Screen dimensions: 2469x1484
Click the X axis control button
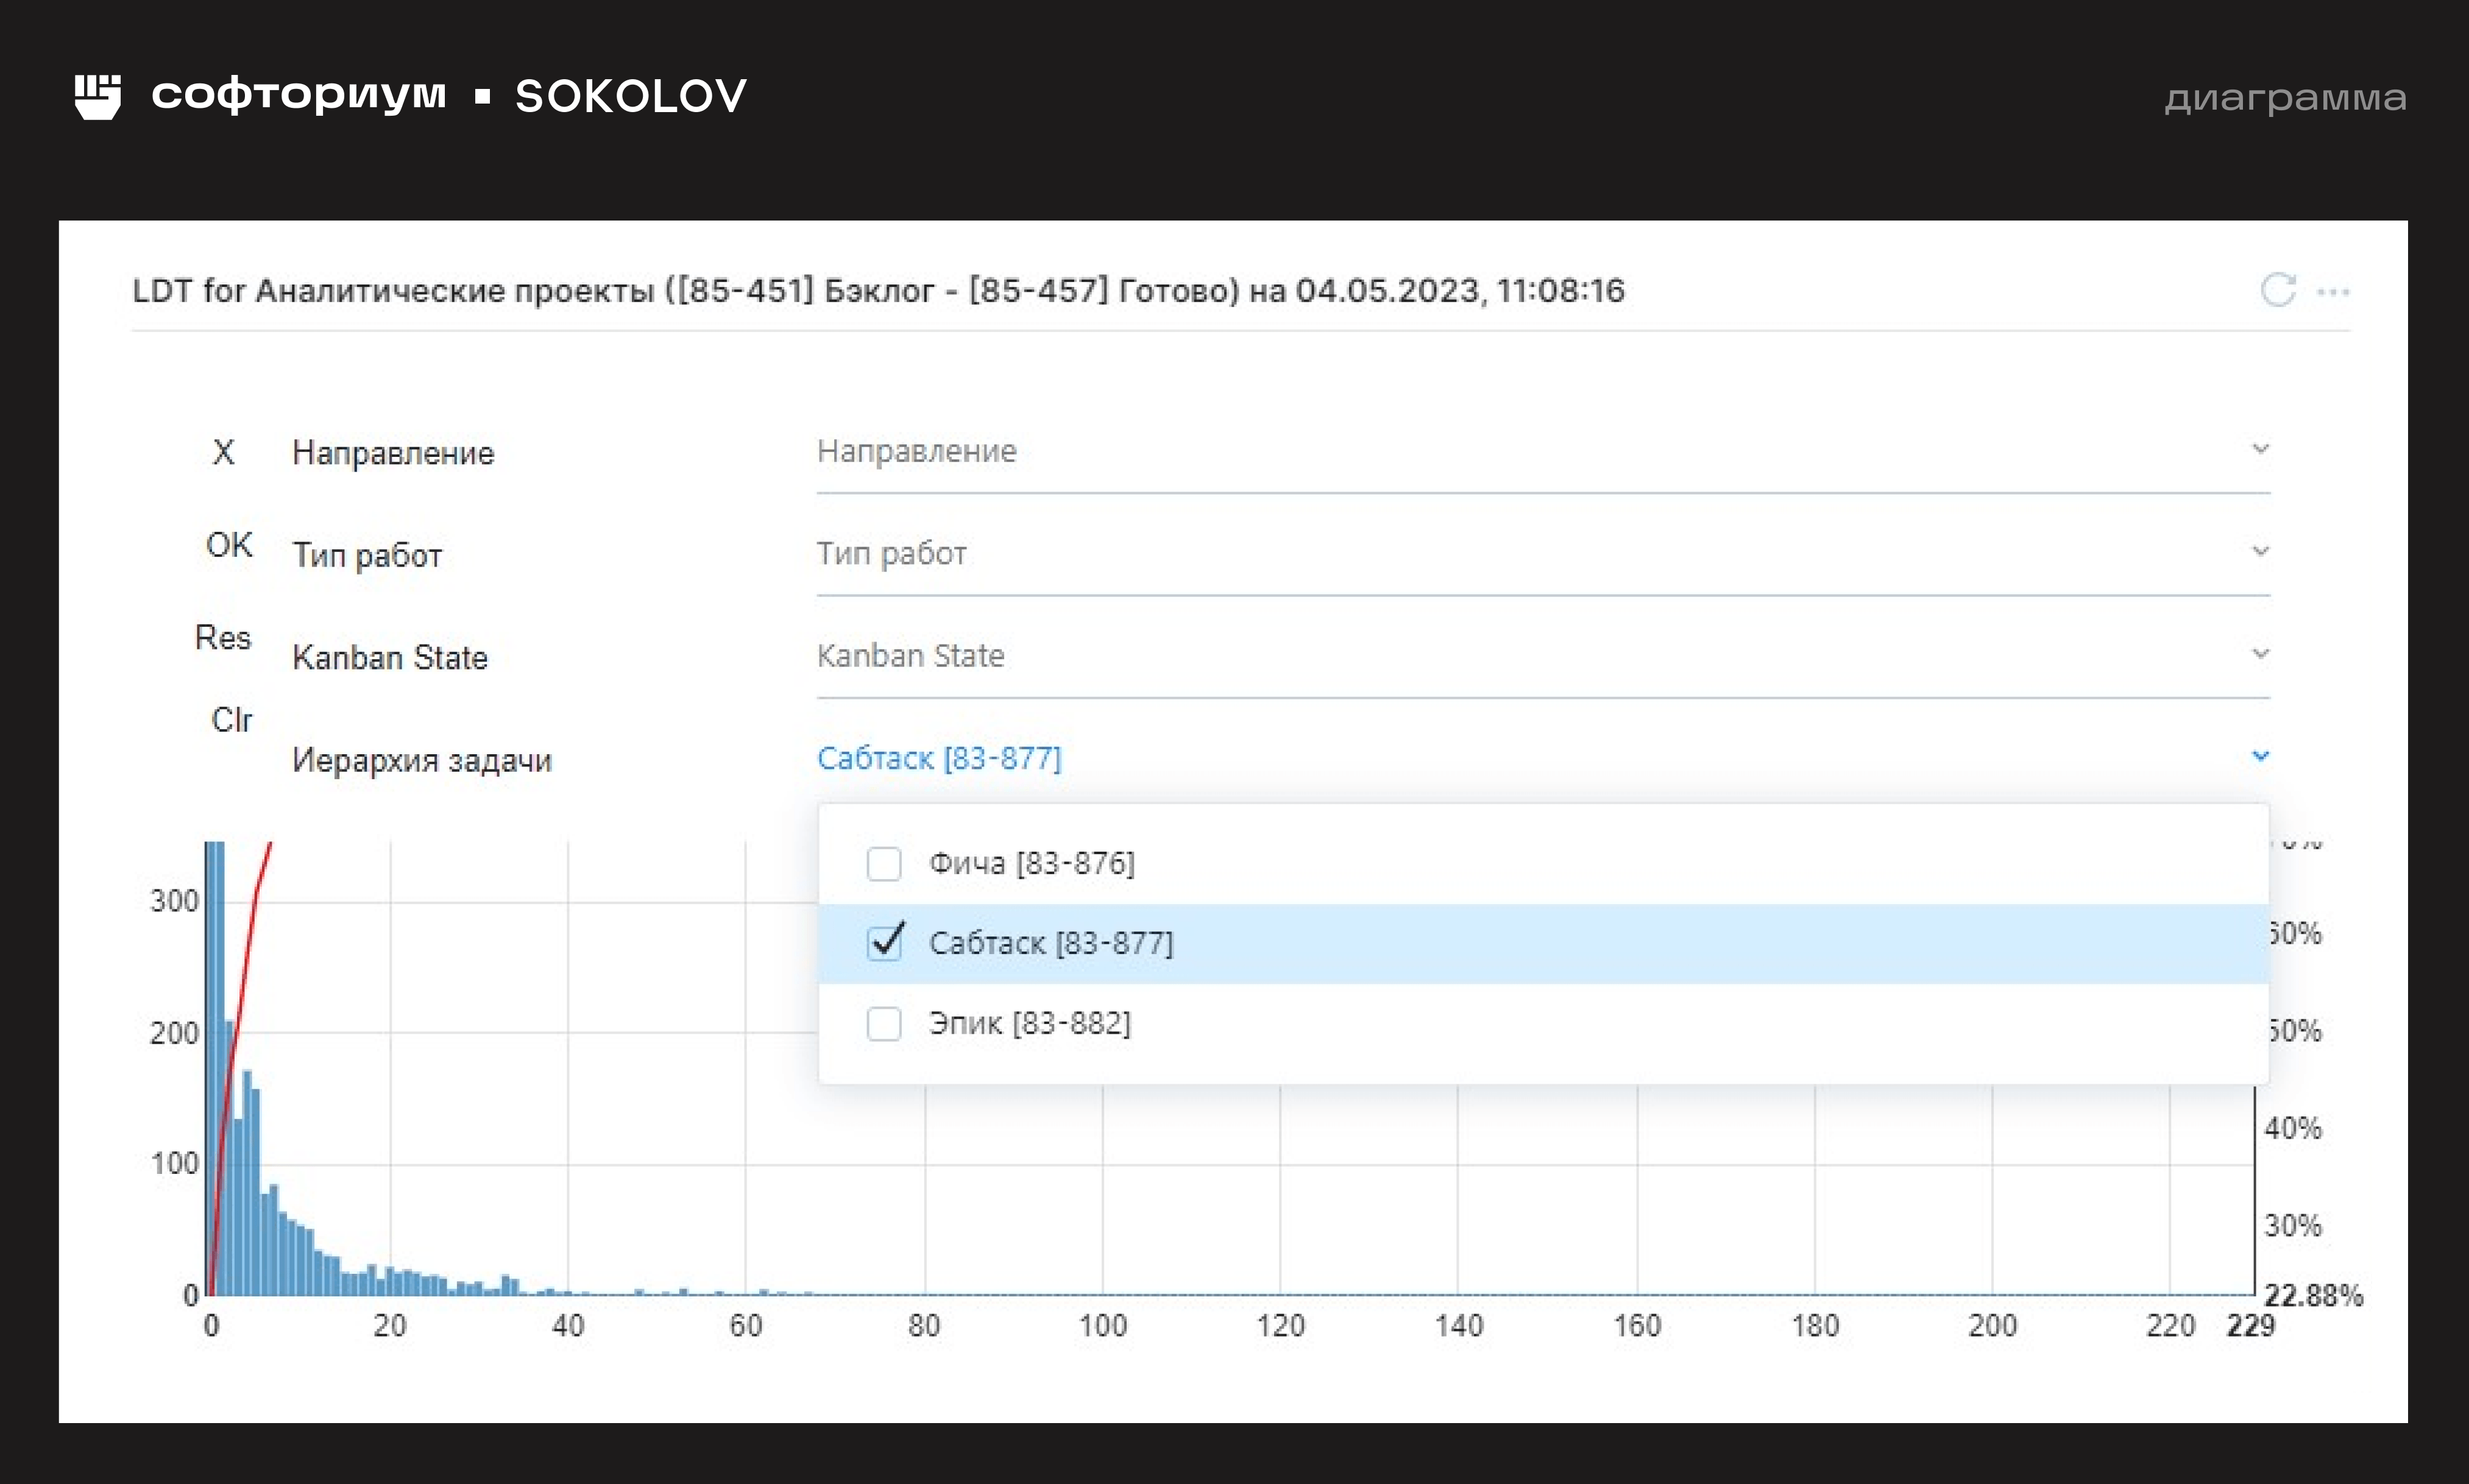[x=223, y=452]
